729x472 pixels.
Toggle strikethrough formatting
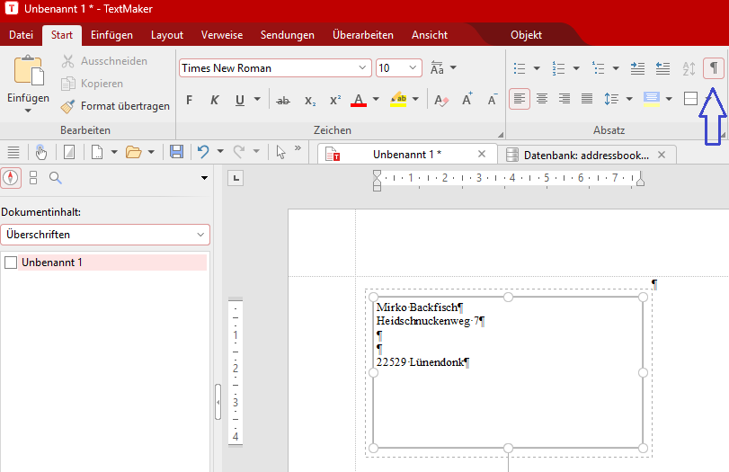[282, 100]
